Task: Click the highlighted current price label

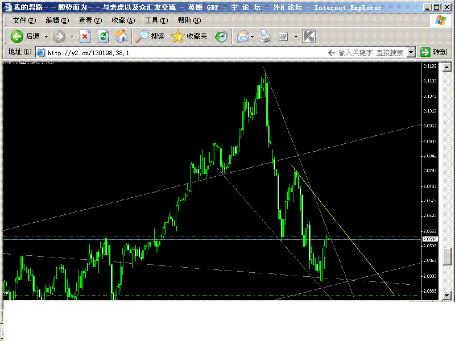Action: [x=430, y=239]
